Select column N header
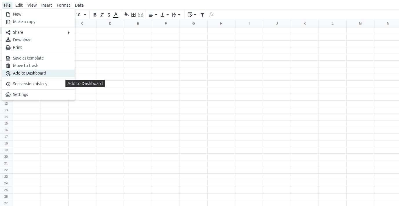399x206 pixels. 387,23
